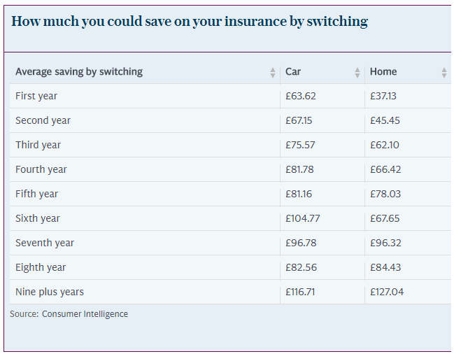Click the Fourth year home saving £66.42
Screen dimensions: 454x361
click(x=385, y=169)
